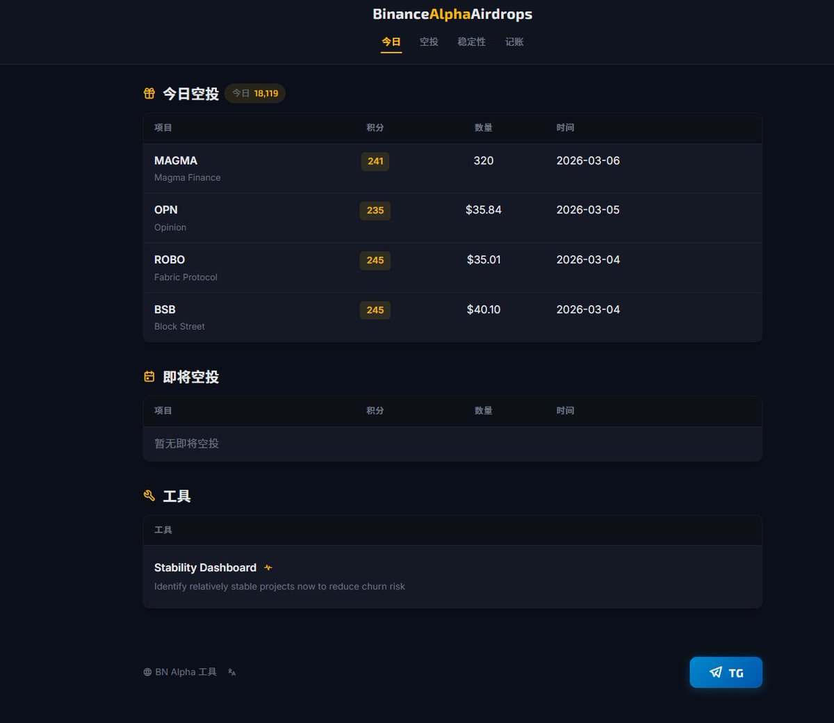The image size is (834, 723).
Task: Click the OPN points badge 235
Action: (x=375, y=211)
